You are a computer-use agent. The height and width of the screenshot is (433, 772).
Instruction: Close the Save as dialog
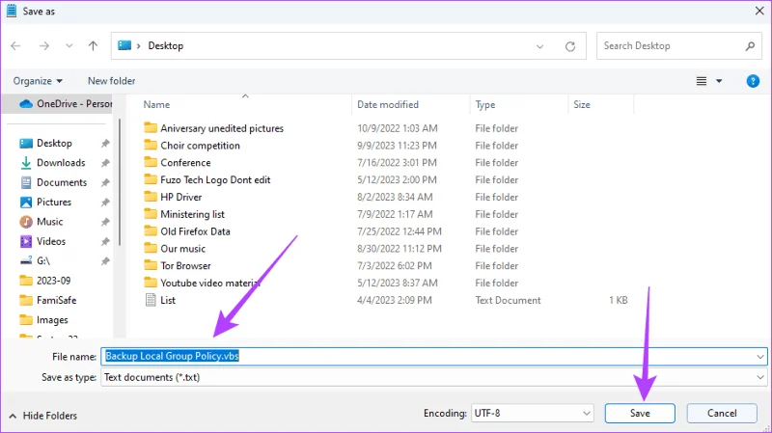[759, 11]
